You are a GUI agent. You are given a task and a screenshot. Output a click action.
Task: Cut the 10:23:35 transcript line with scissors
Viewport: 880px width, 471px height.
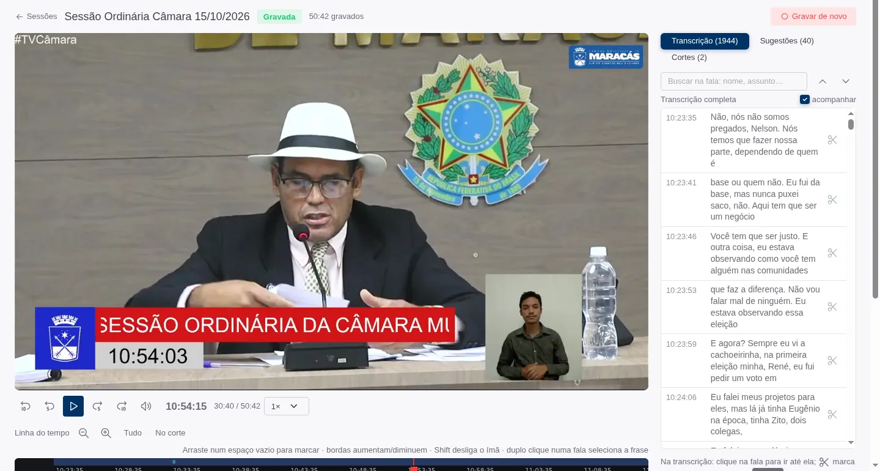click(832, 140)
